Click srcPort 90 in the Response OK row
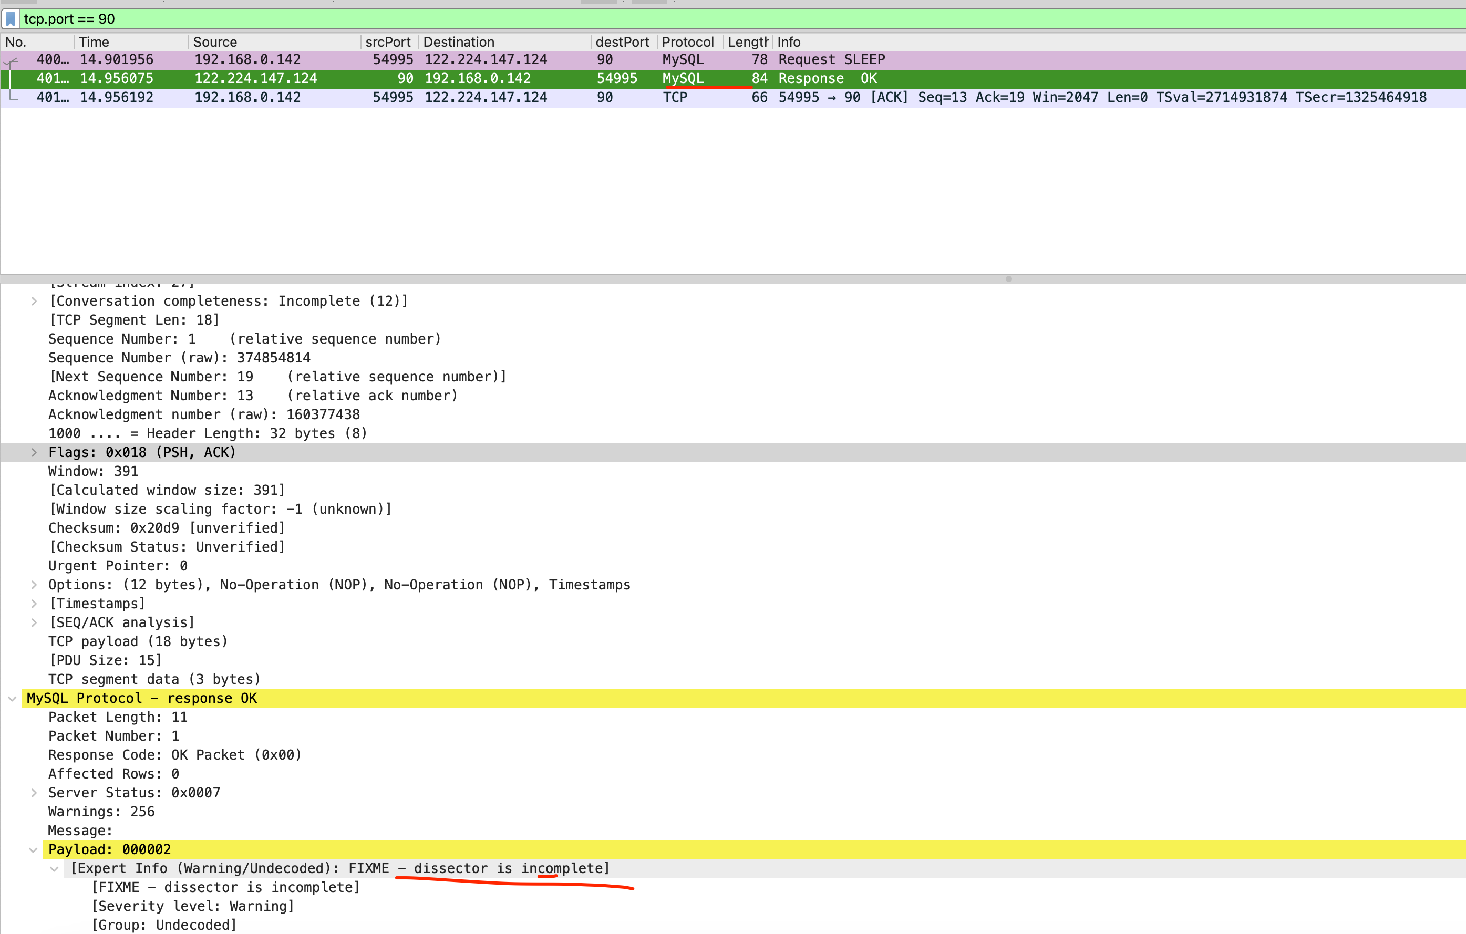Screen dimensions: 1466x934 (x=406, y=78)
